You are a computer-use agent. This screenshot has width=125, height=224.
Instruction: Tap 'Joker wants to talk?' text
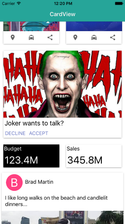[34, 123]
